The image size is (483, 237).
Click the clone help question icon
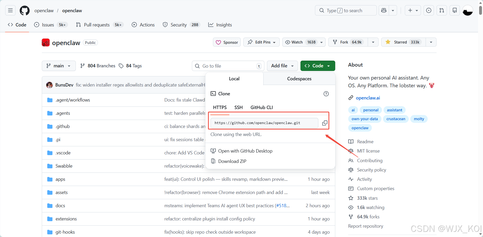pyautogui.click(x=326, y=94)
